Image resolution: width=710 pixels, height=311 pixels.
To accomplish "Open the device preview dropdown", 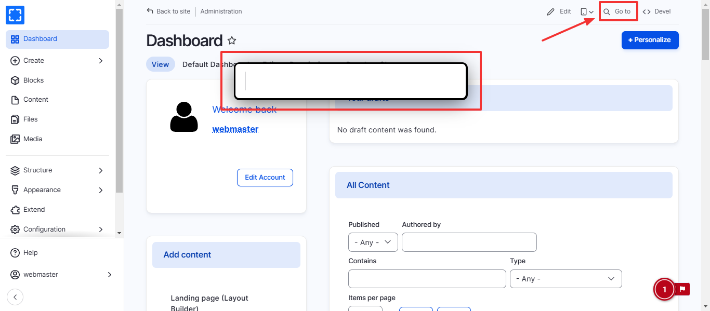I will tap(587, 11).
